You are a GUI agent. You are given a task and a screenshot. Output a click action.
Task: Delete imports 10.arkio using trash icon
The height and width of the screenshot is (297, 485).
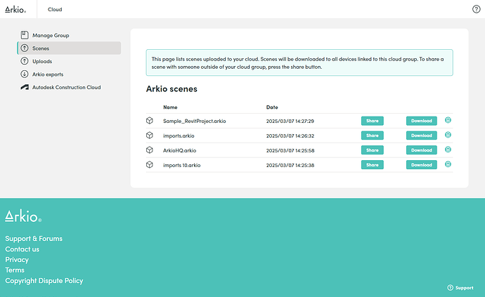448,164
